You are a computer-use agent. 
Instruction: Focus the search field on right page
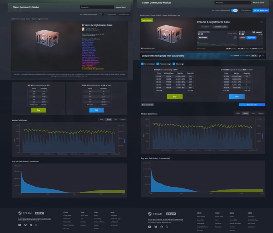click(233, 3)
